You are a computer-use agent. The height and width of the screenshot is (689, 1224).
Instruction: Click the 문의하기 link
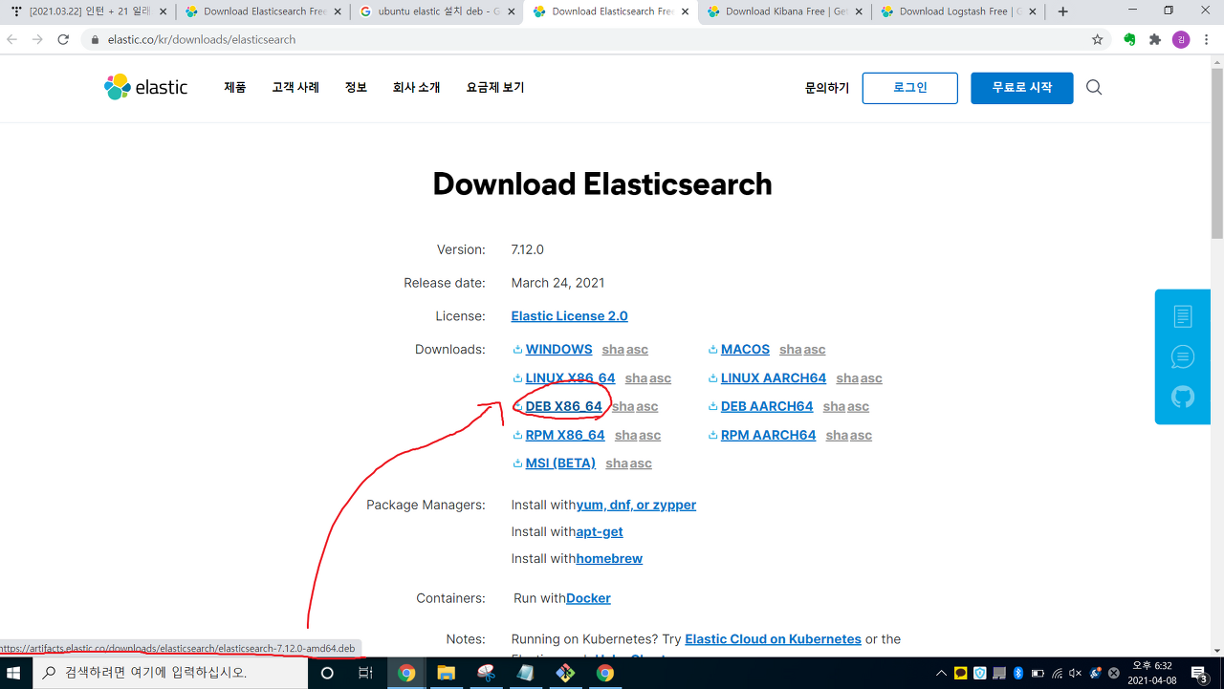click(x=827, y=88)
